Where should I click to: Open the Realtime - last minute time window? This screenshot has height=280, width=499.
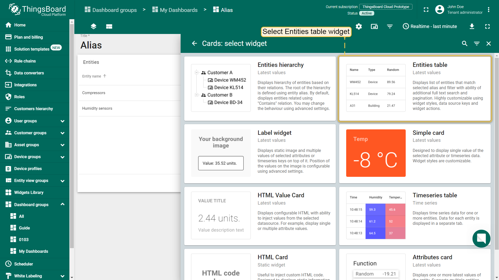coord(430,26)
